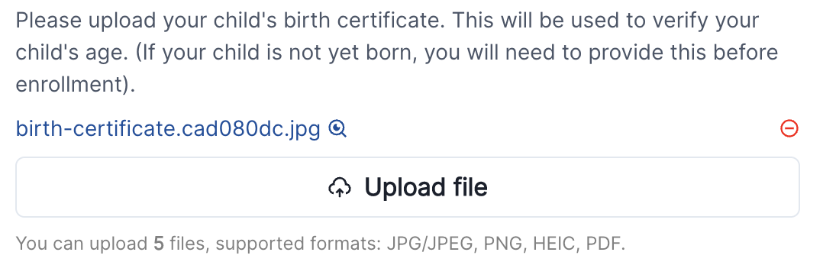Click "JPG/JPEG" in the supported formats line

coord(431,244)
